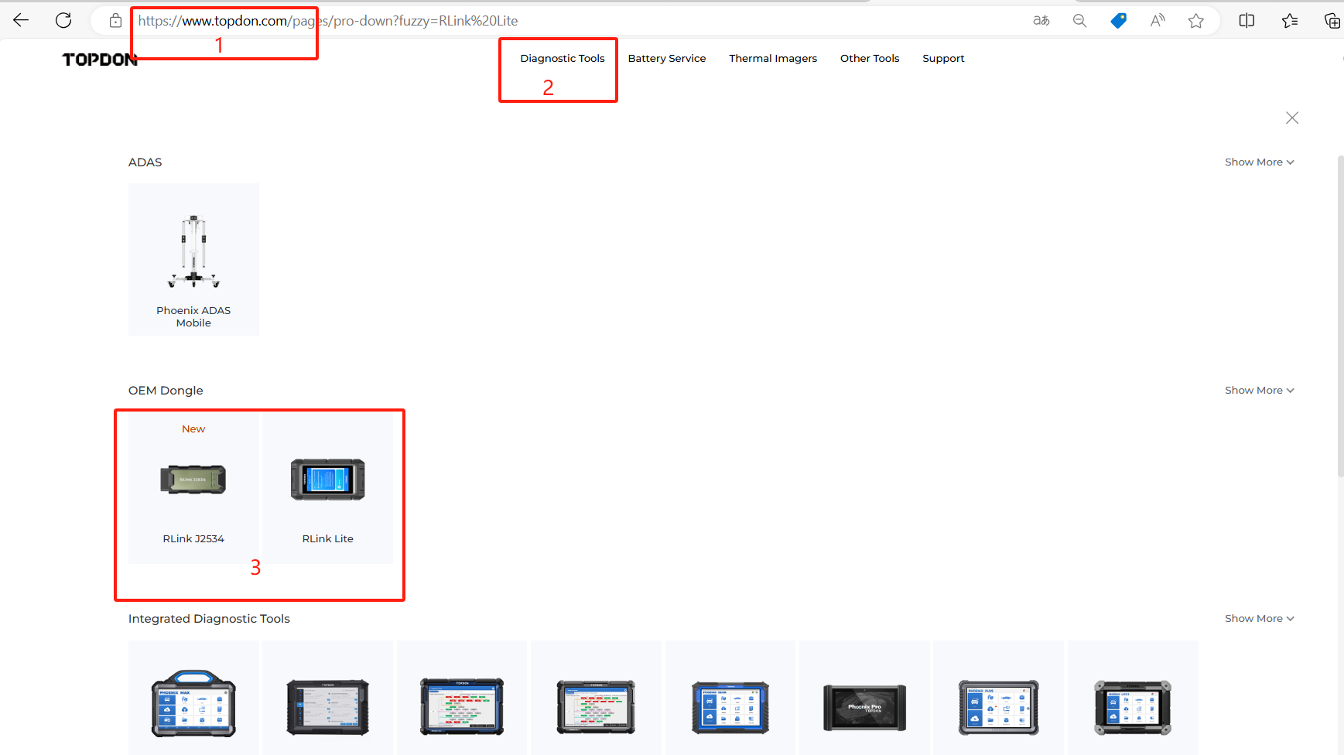Click the TOPDON logo
1344x755 pixels.
[100, 60]
